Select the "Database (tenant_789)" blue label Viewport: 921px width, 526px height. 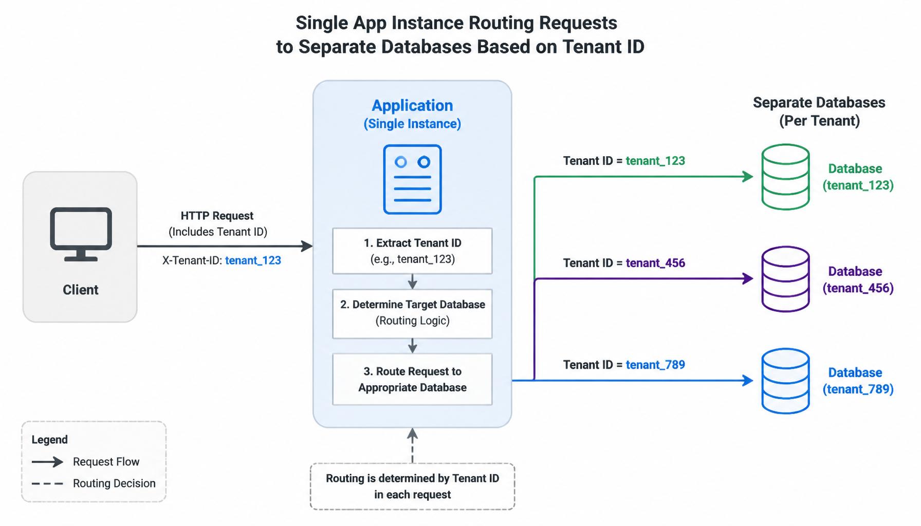coord(858,381)
